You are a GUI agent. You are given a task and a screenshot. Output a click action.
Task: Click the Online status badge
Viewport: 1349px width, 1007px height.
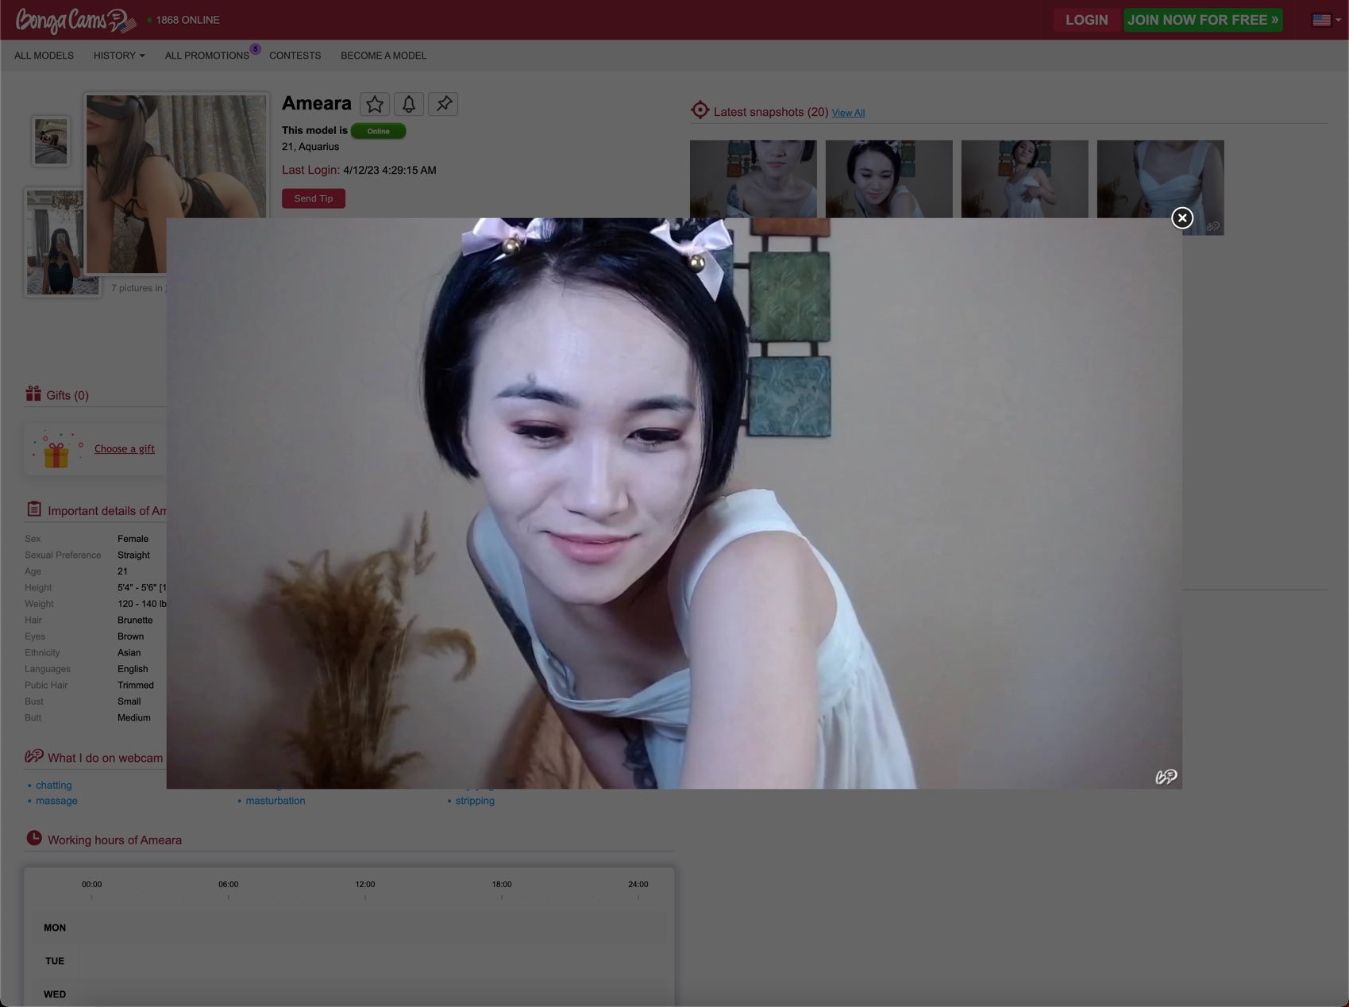(x=378, y=131)
